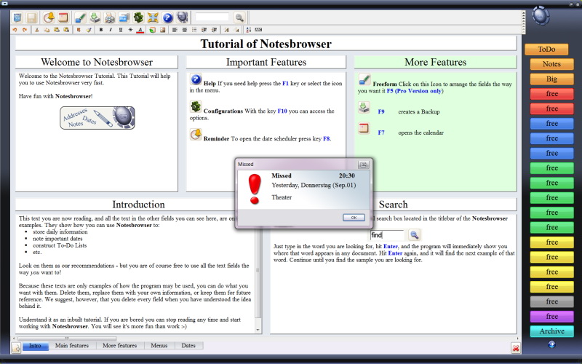The image size is (582, 364).
Task: Click the Notesbrowser logo in sidebar top
Action: click(x=541, y=15)
